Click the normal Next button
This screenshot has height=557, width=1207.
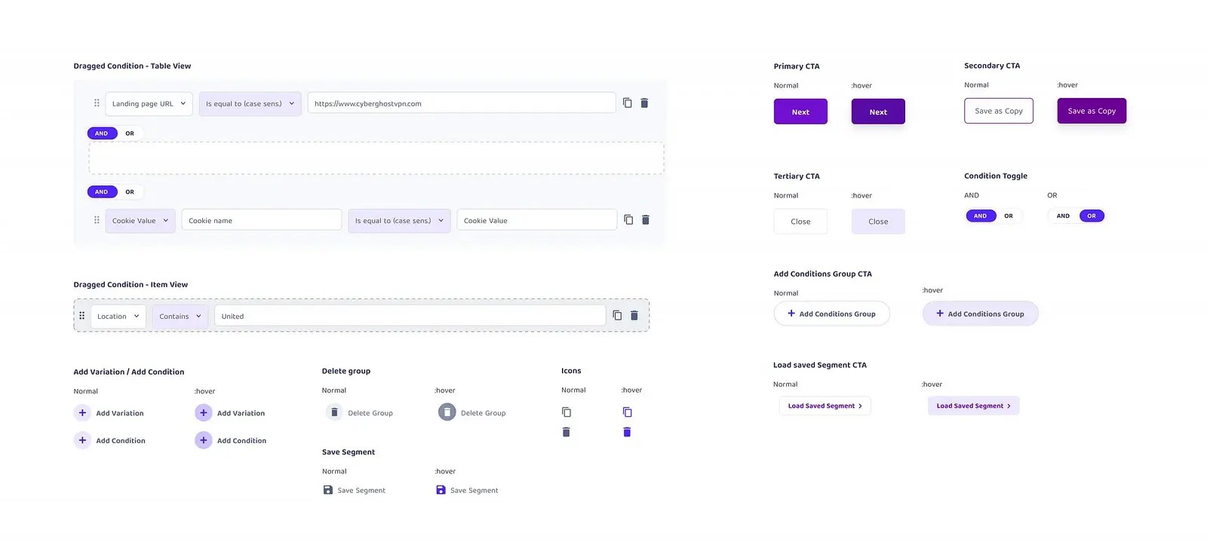[800, 112]
